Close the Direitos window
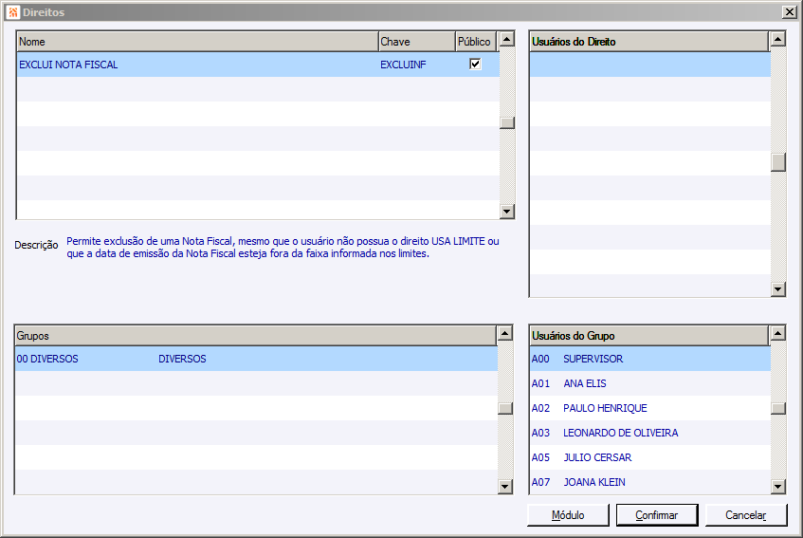 pos(789,11)
